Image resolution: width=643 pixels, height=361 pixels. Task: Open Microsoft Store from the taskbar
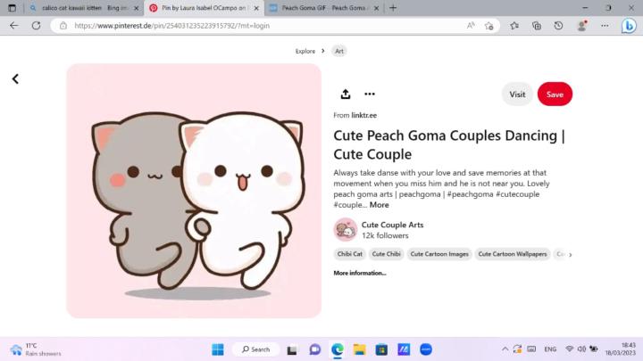coord(381,349)
